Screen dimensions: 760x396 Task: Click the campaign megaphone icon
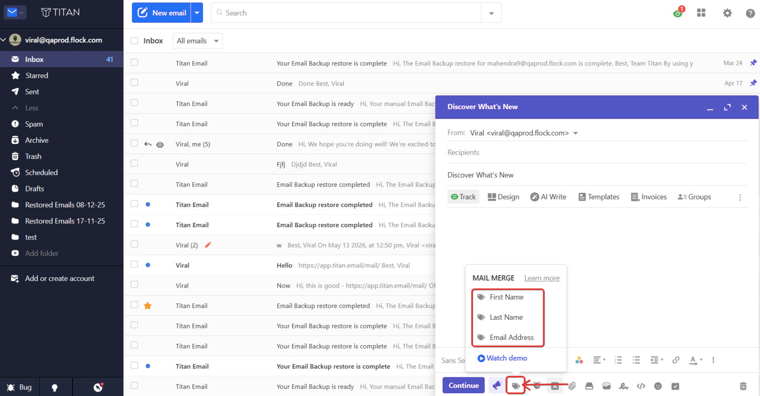(497, 385)
